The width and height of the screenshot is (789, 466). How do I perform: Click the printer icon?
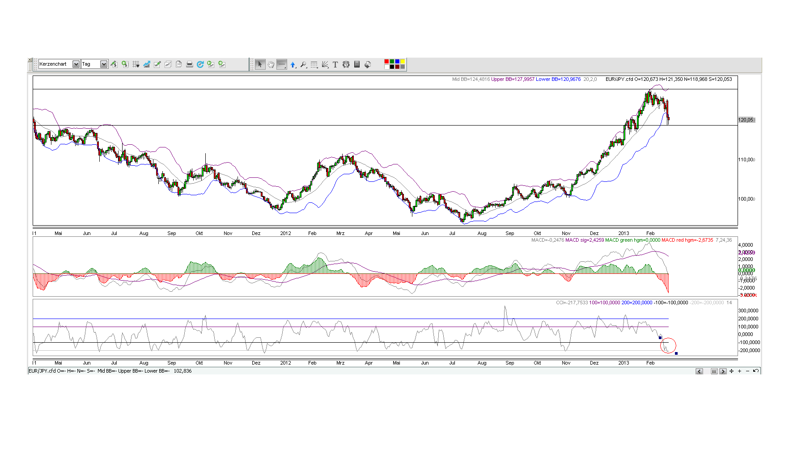pos(189,64)
